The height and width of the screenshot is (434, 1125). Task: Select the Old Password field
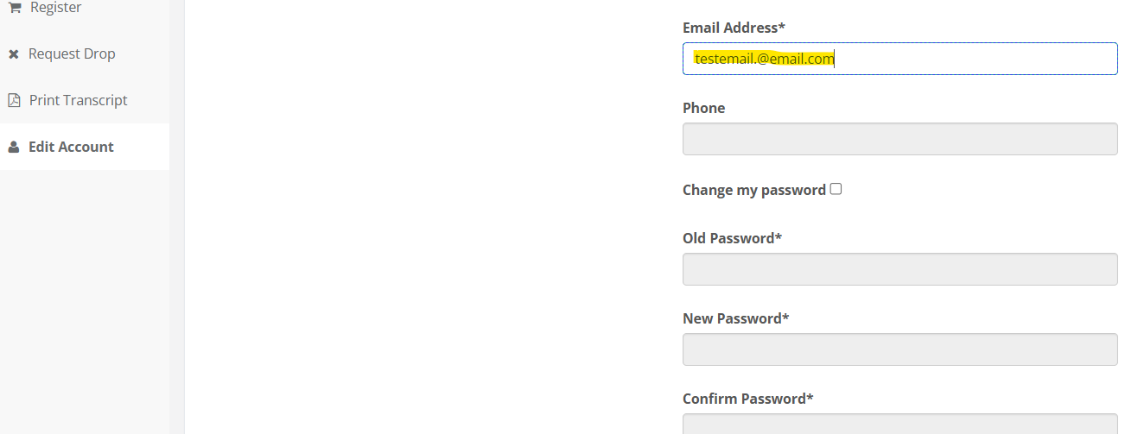click(899, 269)
